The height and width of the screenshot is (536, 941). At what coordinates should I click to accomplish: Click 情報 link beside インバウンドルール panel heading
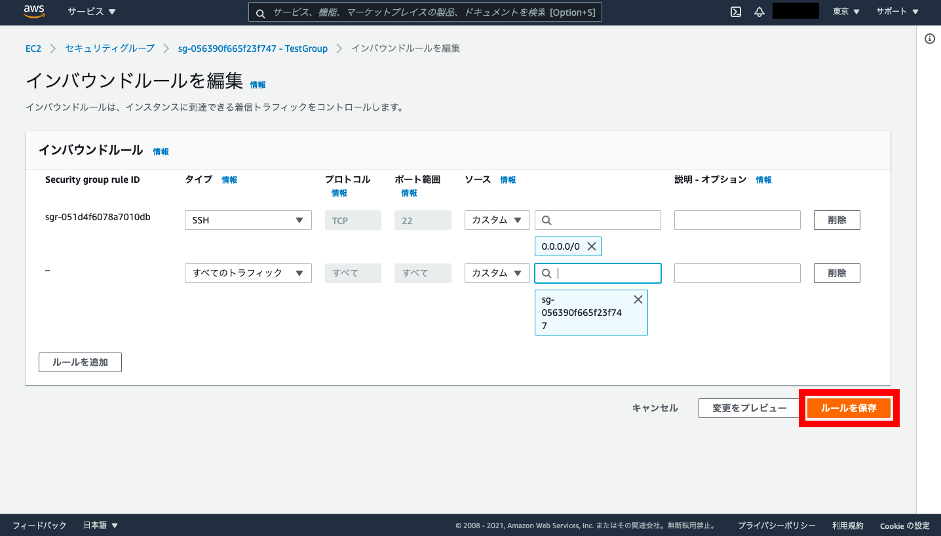tap(161, 151)
